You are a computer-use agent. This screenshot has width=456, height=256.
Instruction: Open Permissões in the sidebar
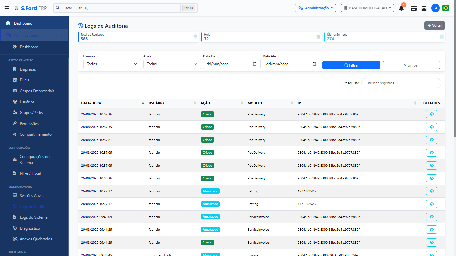point(29,124)
